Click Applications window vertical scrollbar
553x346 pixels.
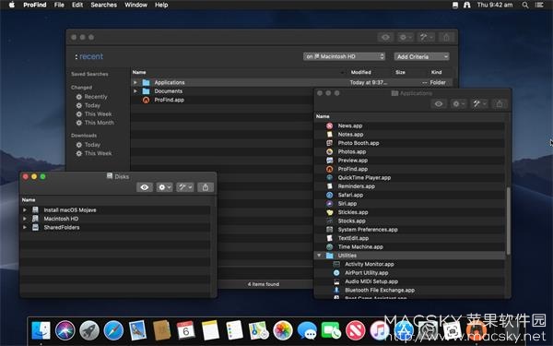(x=508, y=221)
